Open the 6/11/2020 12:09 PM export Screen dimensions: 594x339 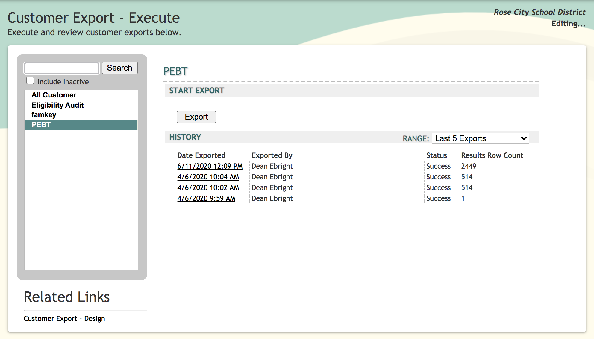pyautogui.click(x=210, y=166)
